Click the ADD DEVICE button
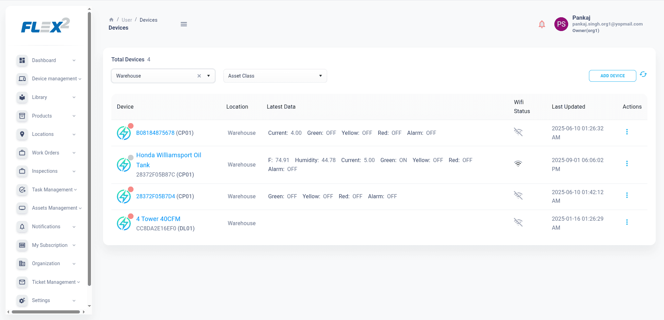This screenshot has width=664, height=320. coord(612,76)
